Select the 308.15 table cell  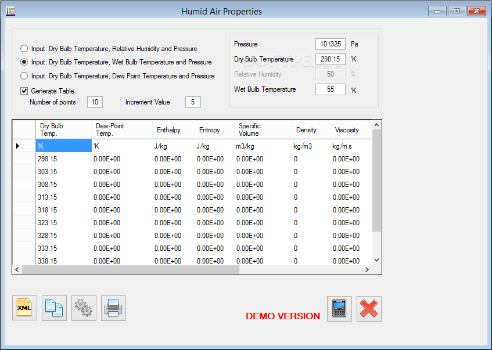[64, 185]
